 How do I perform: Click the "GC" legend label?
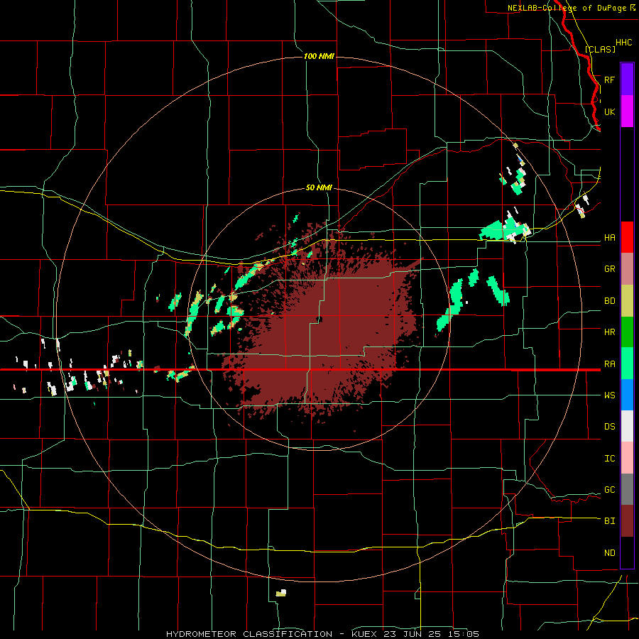[609, 490]
